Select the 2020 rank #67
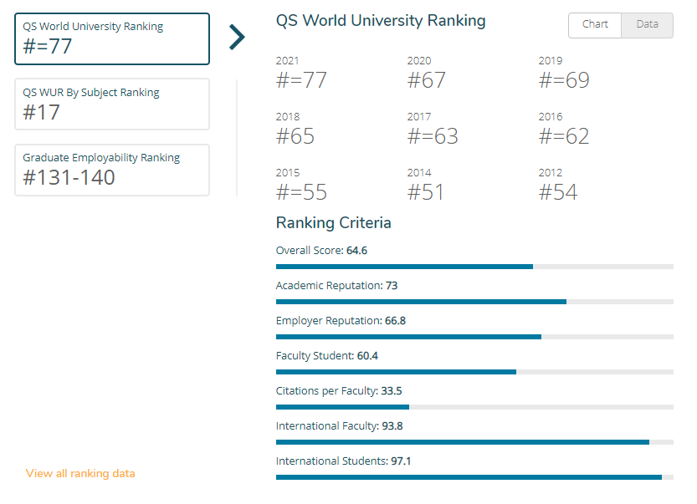 (x=426, y=80)
